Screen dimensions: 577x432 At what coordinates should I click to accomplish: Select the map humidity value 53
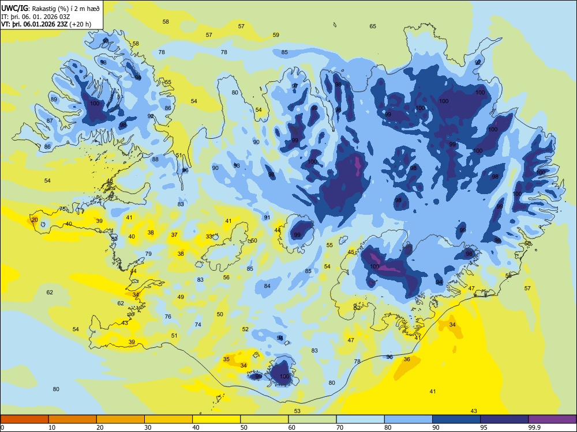click(297, 411)
